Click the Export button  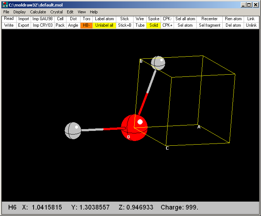click(23, 25)
